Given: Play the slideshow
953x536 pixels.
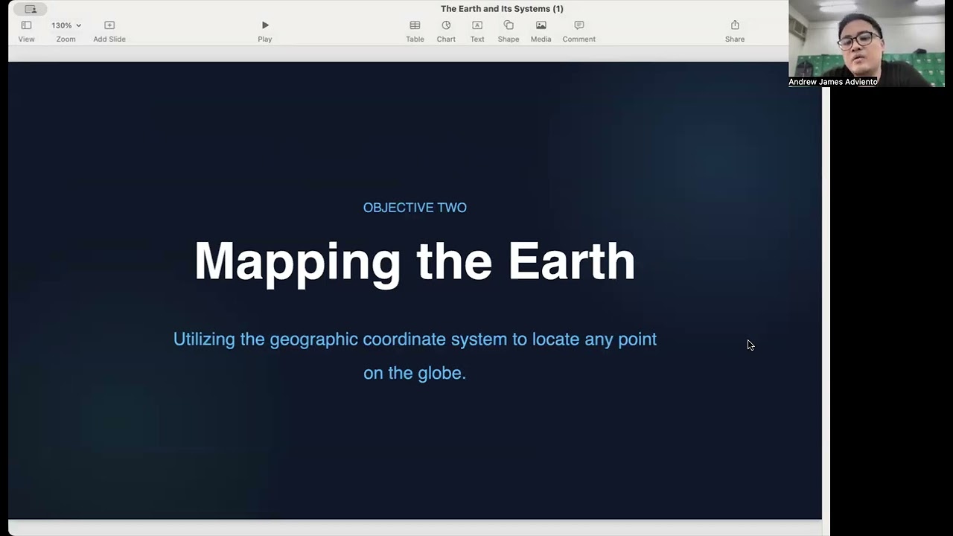Looking at the screenshot, I should click(265, 31).
